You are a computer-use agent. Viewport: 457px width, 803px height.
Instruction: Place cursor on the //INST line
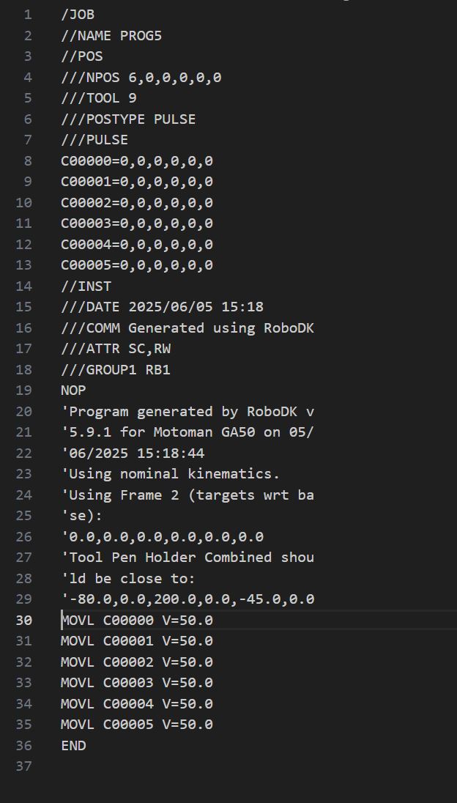pyautogui.click(x=86, y=286)
